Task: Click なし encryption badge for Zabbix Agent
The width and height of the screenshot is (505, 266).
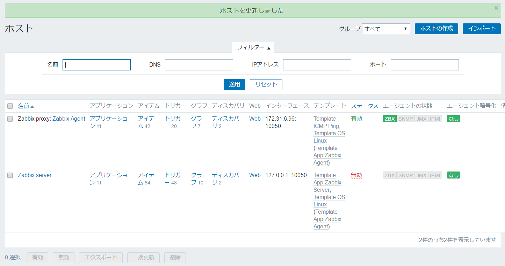Action: pos(454,119)
